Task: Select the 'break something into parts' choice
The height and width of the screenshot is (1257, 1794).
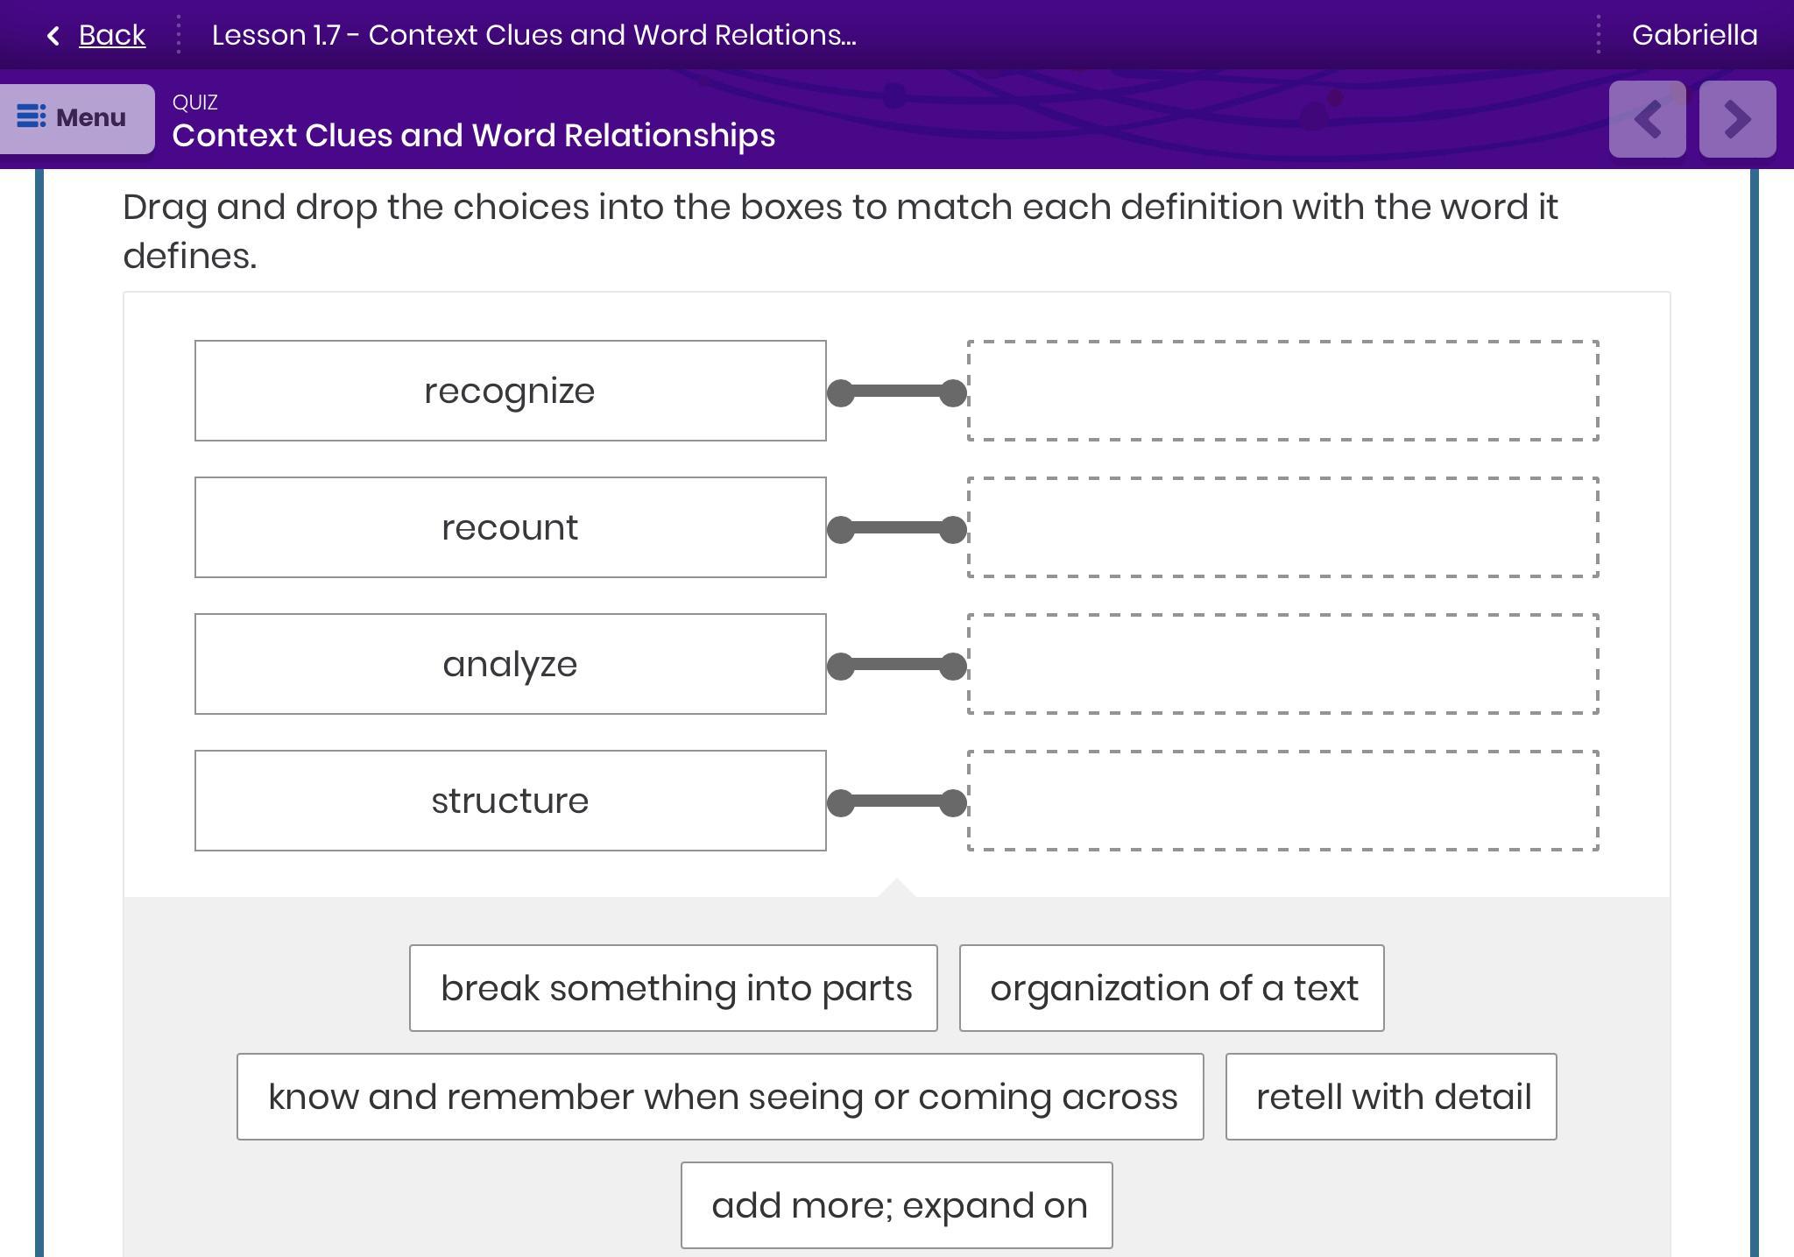Action: click(x=674, y=988)
